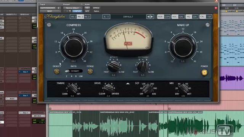244x137 pixels.
Task: Click the INSERTS F-J column header
Action: [11, 14]
